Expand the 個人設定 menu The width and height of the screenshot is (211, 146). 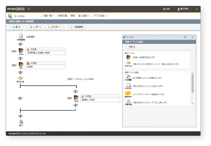[x=84, y=16]
